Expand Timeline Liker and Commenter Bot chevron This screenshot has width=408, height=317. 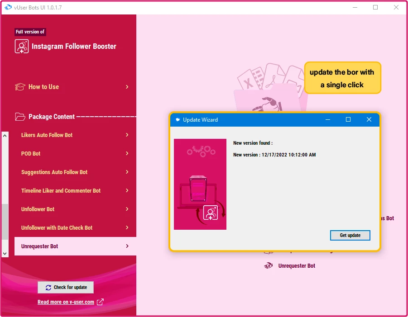[x=127, y=190]
